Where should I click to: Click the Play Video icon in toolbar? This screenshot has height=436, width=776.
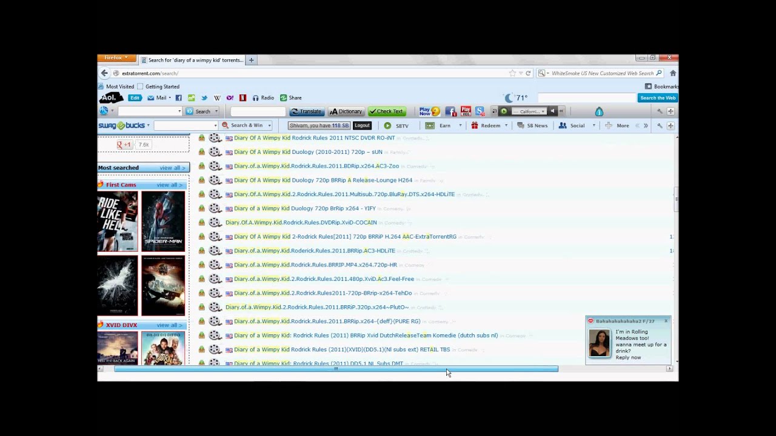point(466,111)
